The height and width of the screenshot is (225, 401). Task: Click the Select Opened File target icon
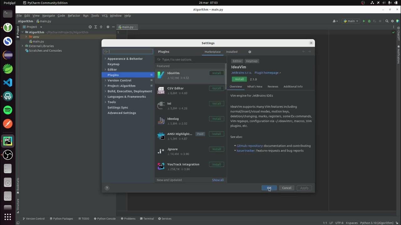90,27
